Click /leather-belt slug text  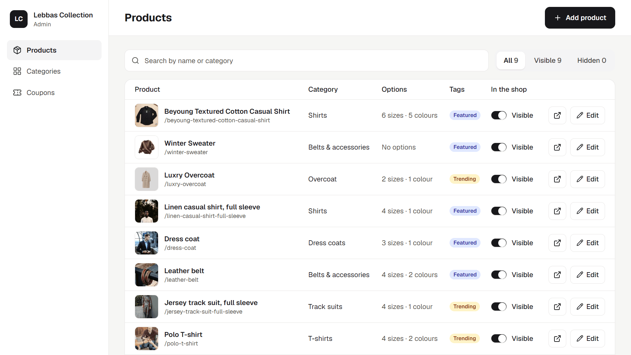[x=181, y=280]
